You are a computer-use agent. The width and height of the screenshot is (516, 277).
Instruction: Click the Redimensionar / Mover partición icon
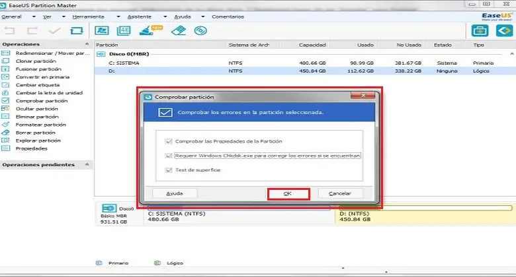(x=5, y=53)
